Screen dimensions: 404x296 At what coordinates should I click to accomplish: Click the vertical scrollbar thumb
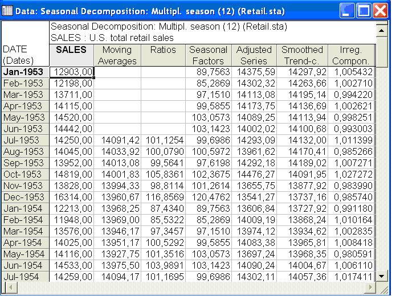382,52
